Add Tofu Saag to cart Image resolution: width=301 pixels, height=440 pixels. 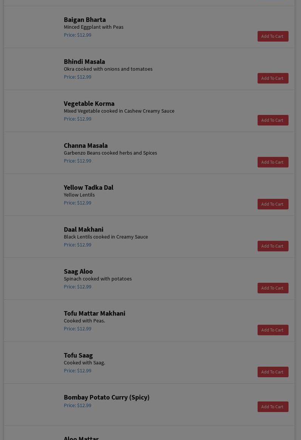(x=273, y=372)
